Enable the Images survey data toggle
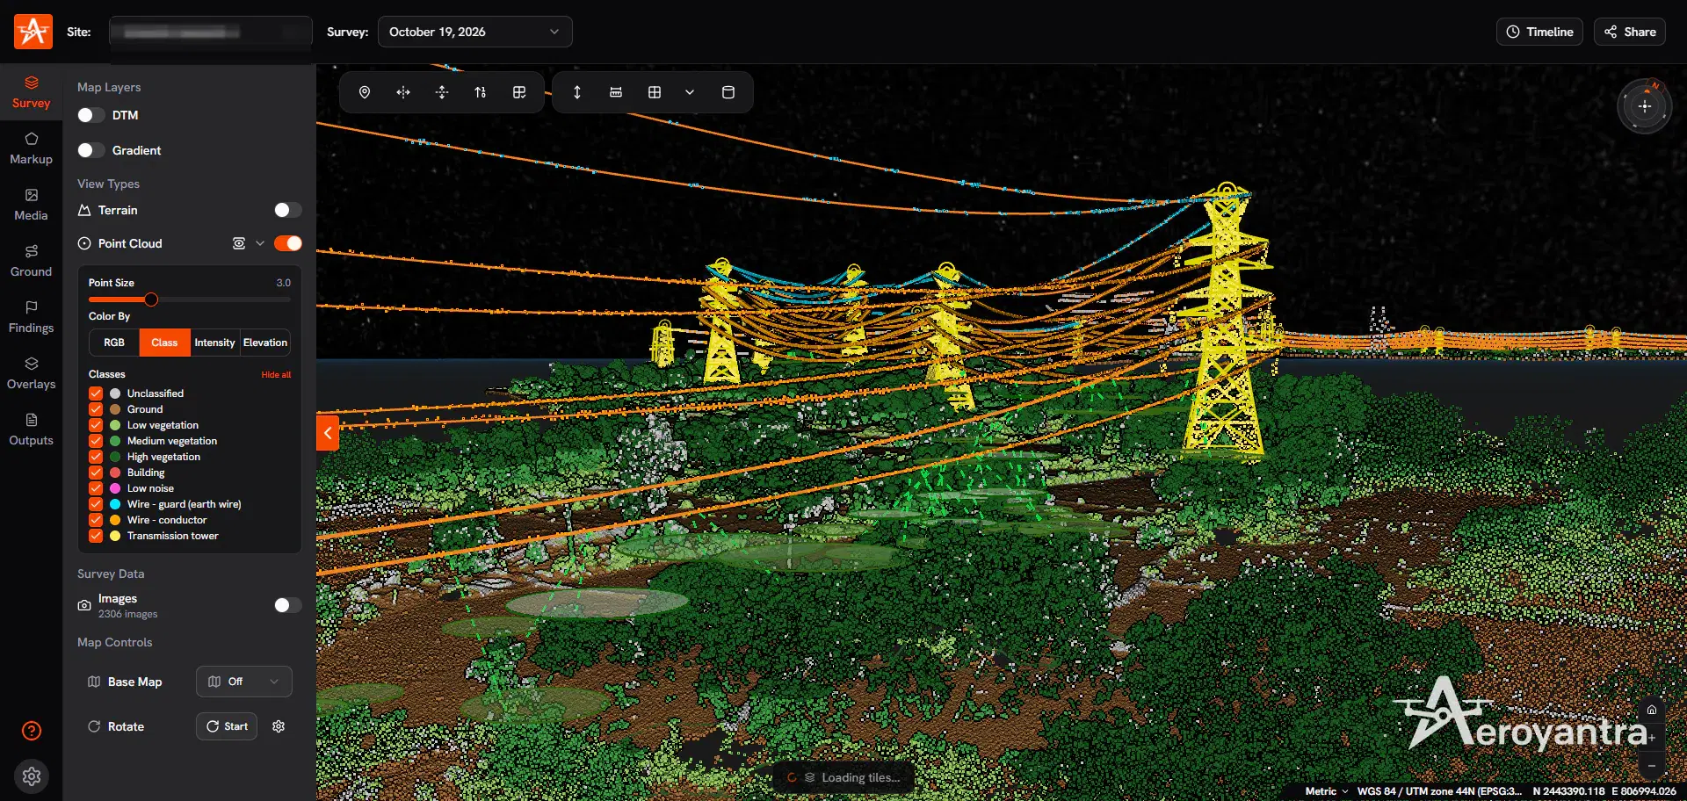The image size is (1687, 801). pos(287,605)
